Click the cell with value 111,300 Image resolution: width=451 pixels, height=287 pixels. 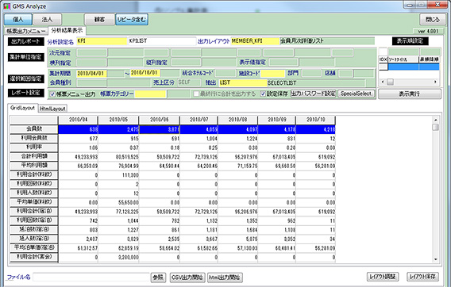click(x=118, y=175)
